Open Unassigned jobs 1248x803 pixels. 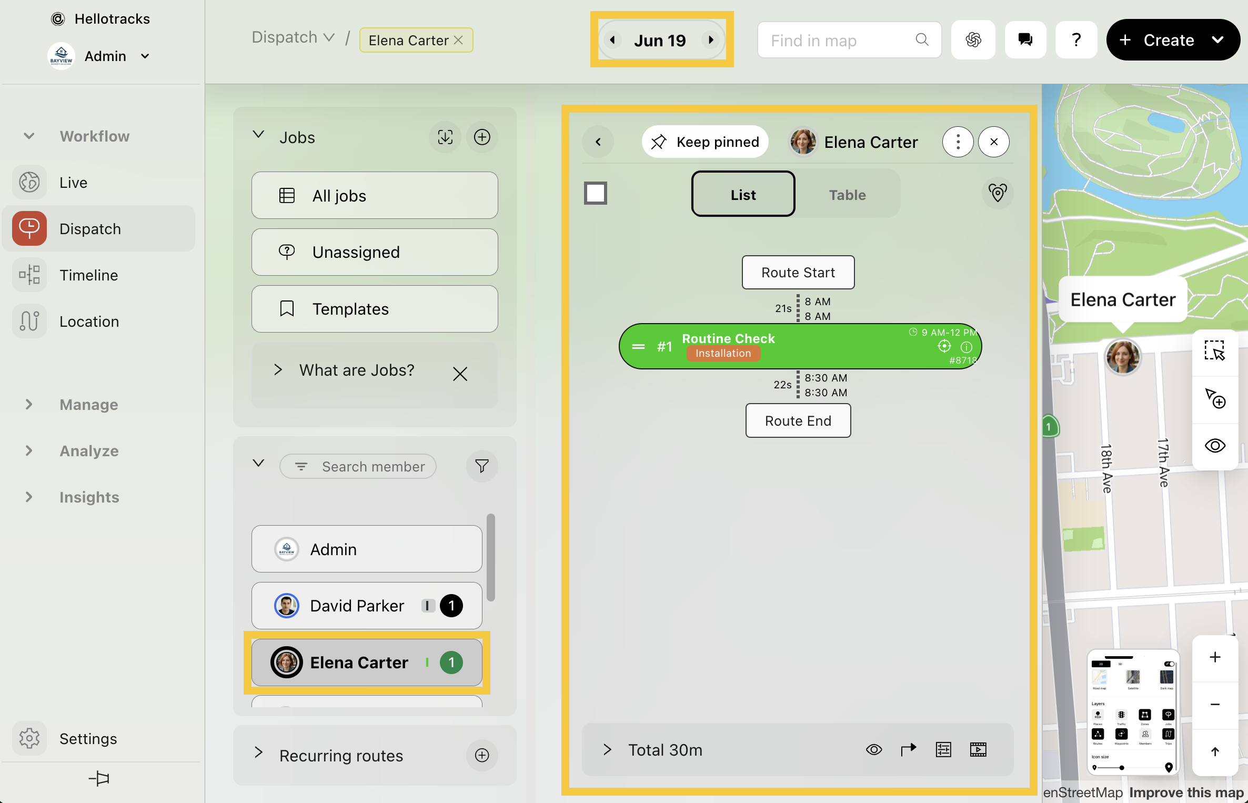click(375, 252)
